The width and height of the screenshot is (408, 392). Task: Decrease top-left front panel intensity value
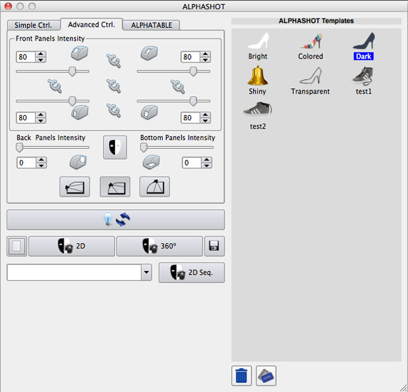pyautogui.click(x=41, y=60)
